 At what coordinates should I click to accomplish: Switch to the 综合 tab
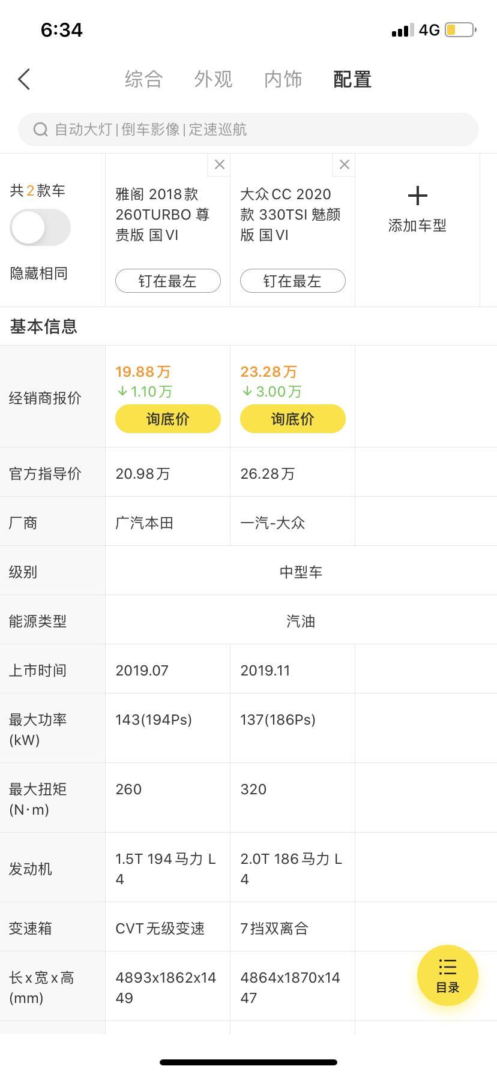coord(143,79)
